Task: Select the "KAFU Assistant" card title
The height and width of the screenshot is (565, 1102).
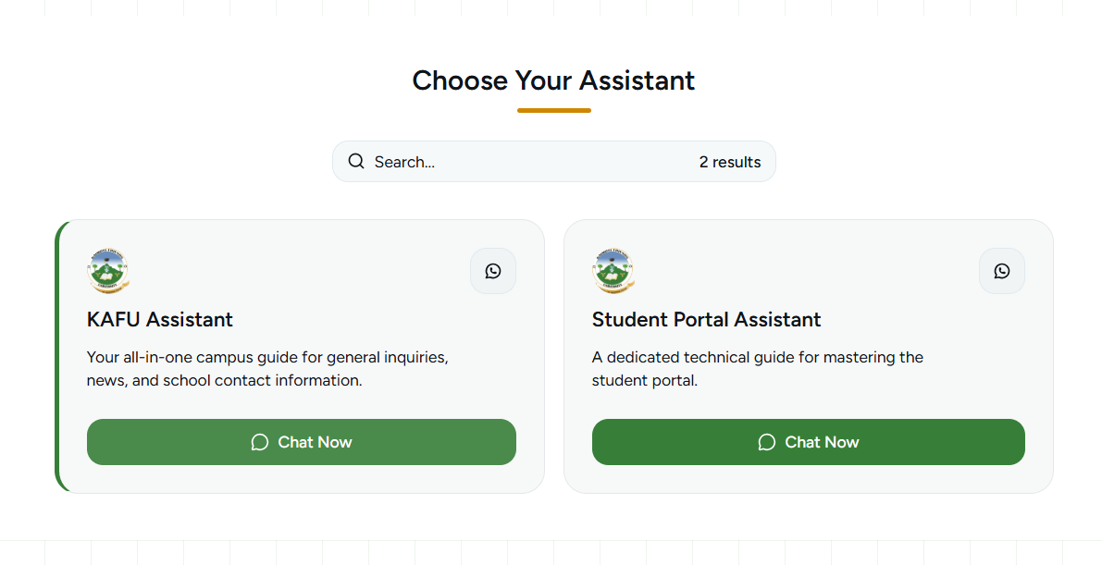Action: [x=160, y=320]
